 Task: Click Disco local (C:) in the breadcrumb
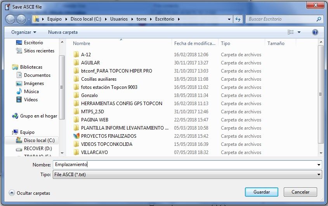tap(86, 19)
